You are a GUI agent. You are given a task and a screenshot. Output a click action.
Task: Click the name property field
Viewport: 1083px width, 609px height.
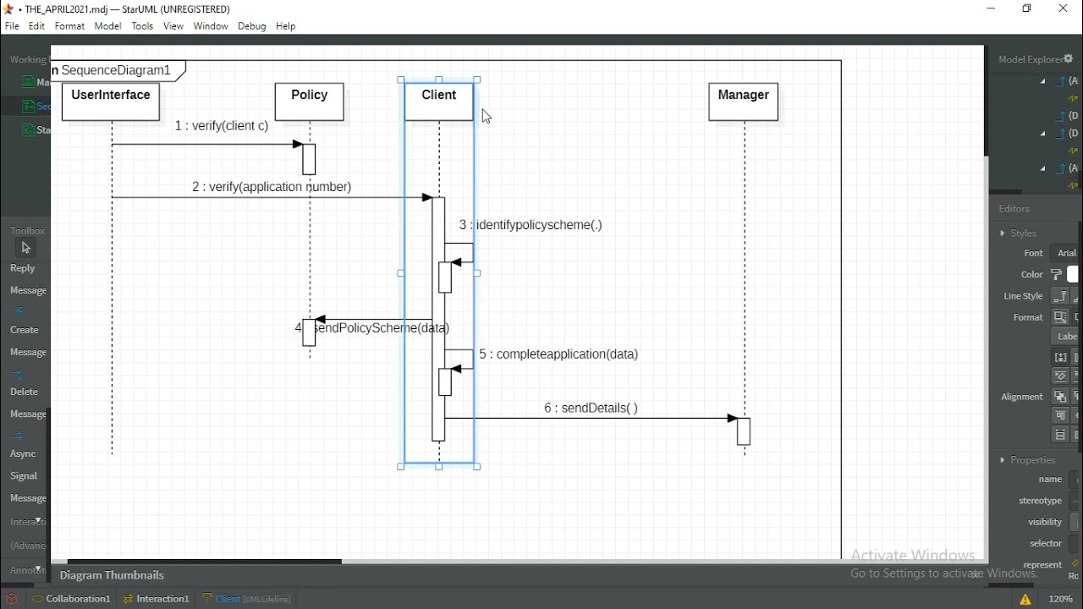tap(1074, 480)
